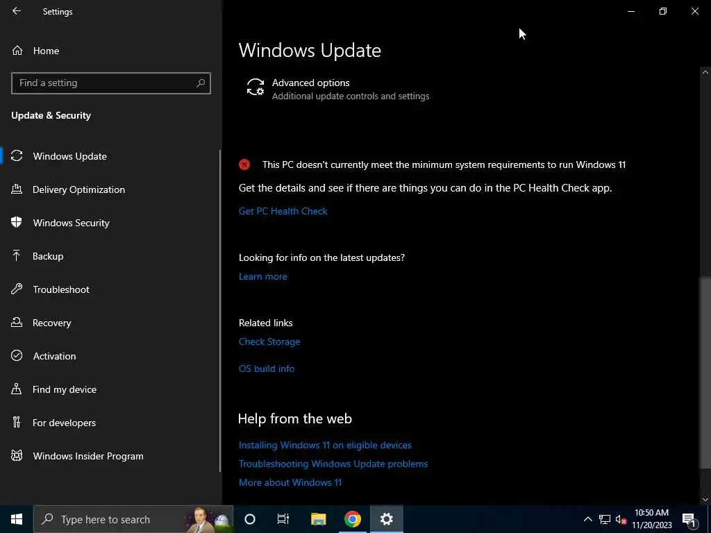Open Troubleshooting Windows Update problems link
The height and width of the screenshot is (533, 711).
[333, 464]
